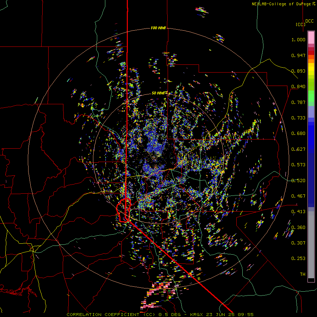Click the 0.467 value on the color scale
The image size is (317, 317).
coord(298,196)
